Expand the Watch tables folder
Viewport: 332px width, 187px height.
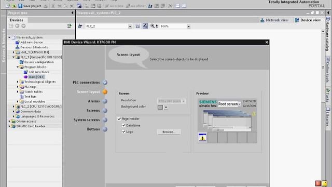18,91
